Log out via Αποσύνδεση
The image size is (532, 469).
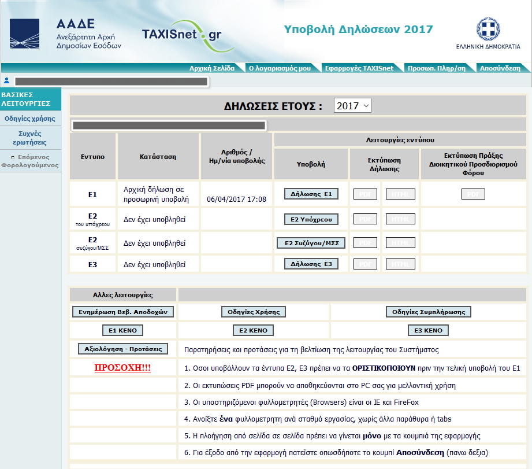[500, 68]
